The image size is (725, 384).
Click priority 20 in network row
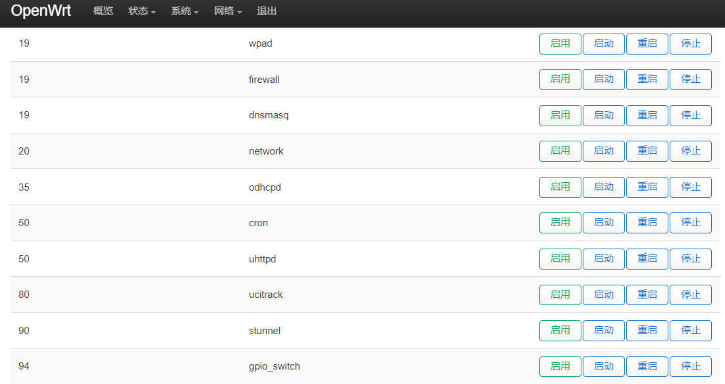pos(24,151)
